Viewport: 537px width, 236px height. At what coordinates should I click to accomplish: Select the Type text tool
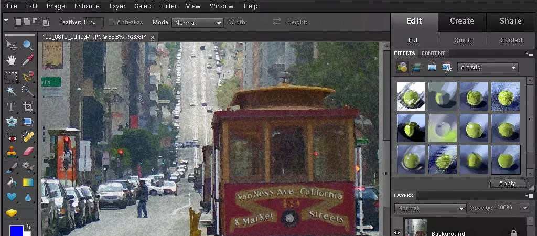coord(12,107)
